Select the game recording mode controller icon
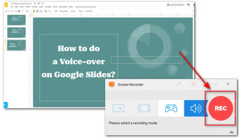This screenshot has width=239, height=139. (171, 108)
